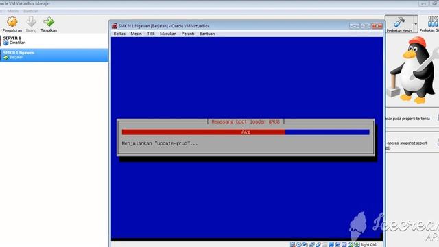Maximize the SMK N 1 Ngawen VM window
The height and width of the screenshot is (247, 439).
pos(366,26)
